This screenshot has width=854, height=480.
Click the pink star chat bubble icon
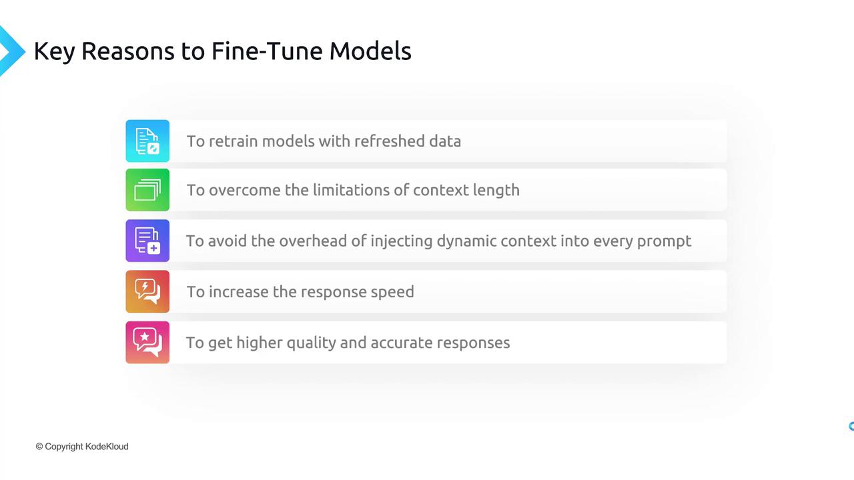click(147, 343)
